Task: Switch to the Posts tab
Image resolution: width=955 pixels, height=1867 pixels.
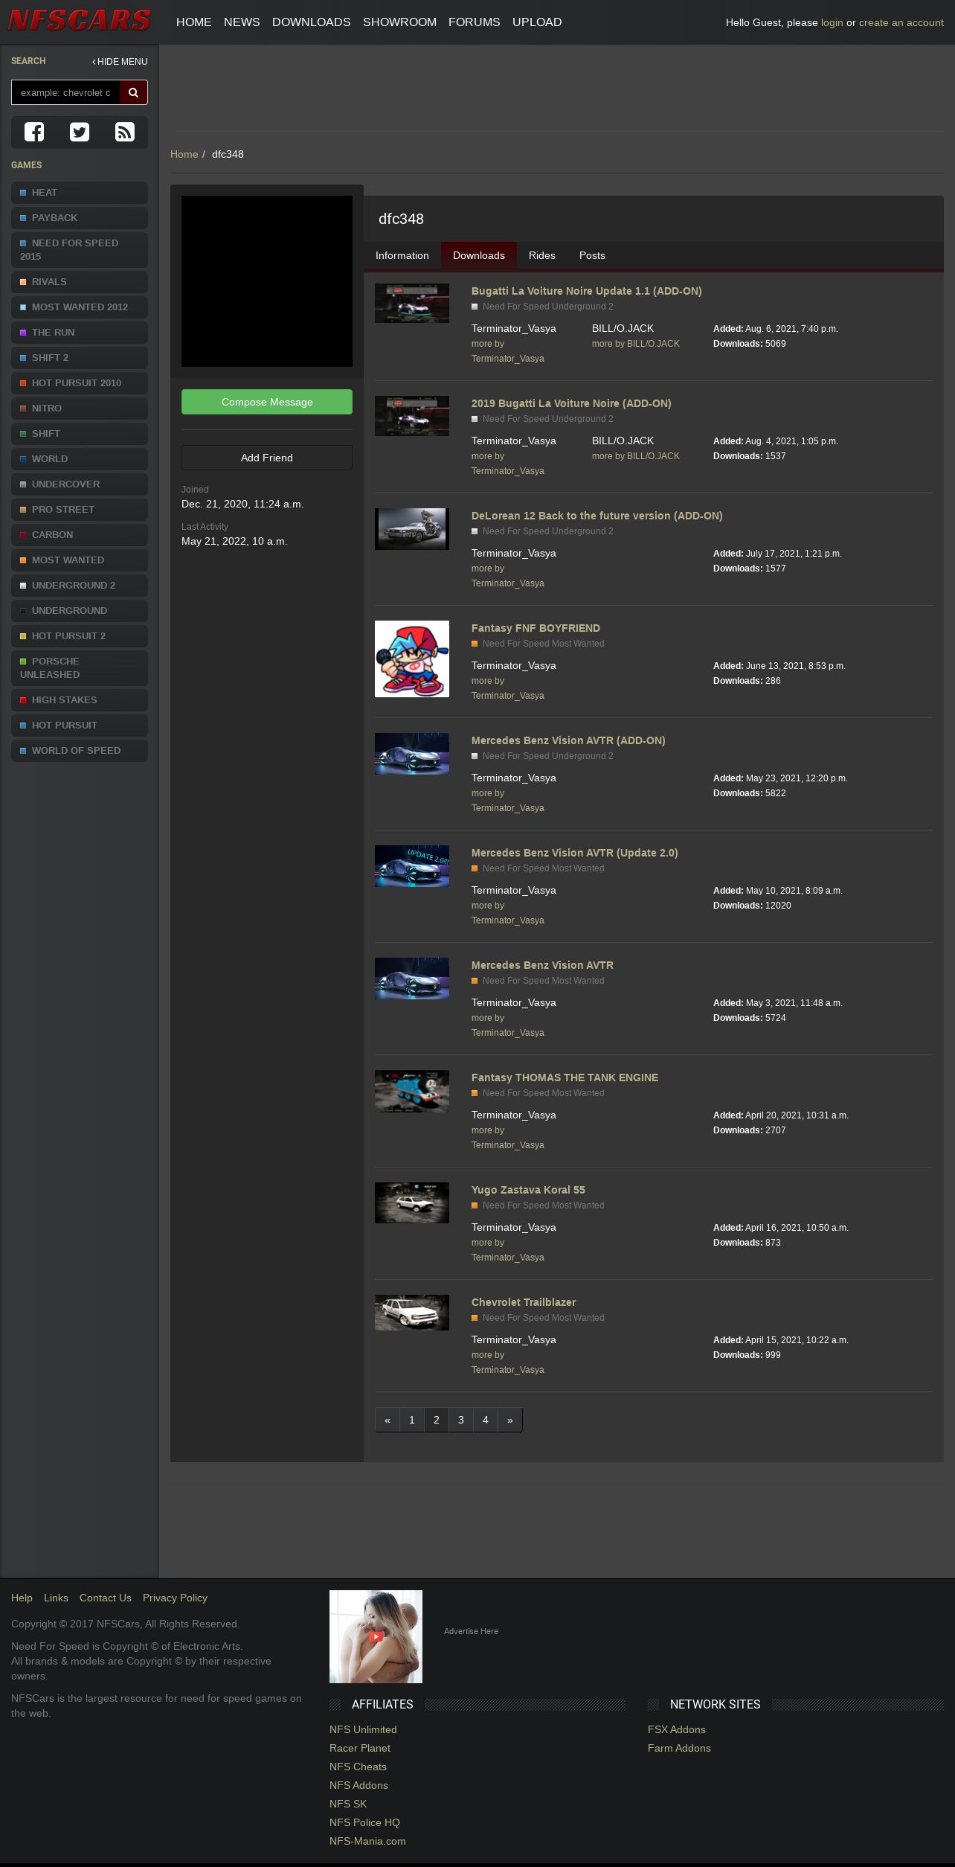Action: [592, 255]
